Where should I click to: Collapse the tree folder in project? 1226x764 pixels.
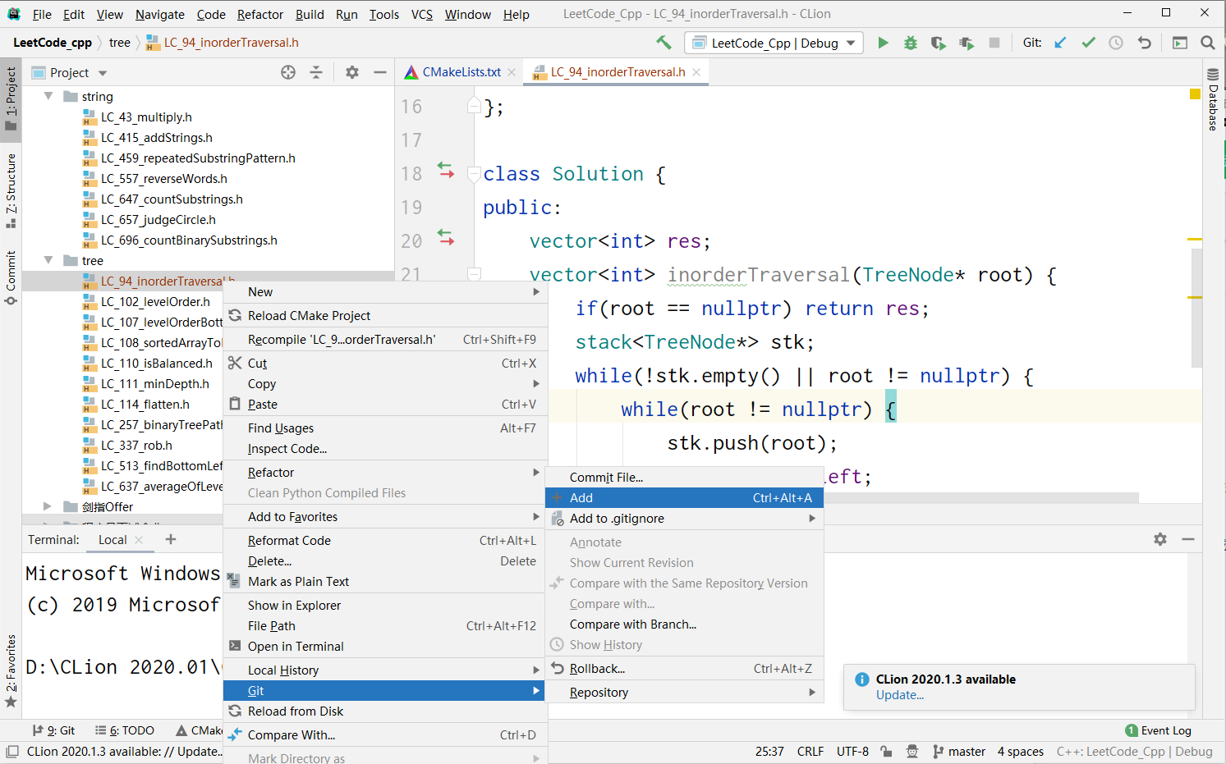48,260
